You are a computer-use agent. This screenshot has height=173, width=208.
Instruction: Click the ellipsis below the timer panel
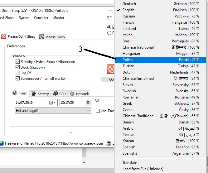pyautogui.click(x=70, y=132)
